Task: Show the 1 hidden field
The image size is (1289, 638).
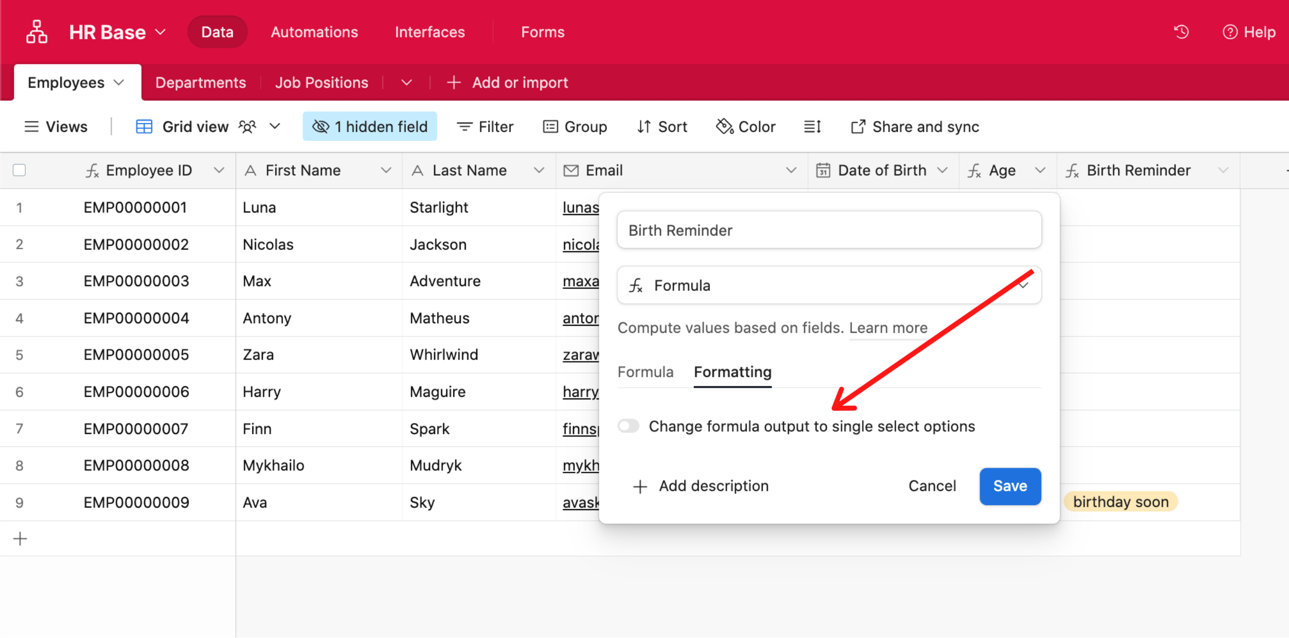Action: (370, 126)
